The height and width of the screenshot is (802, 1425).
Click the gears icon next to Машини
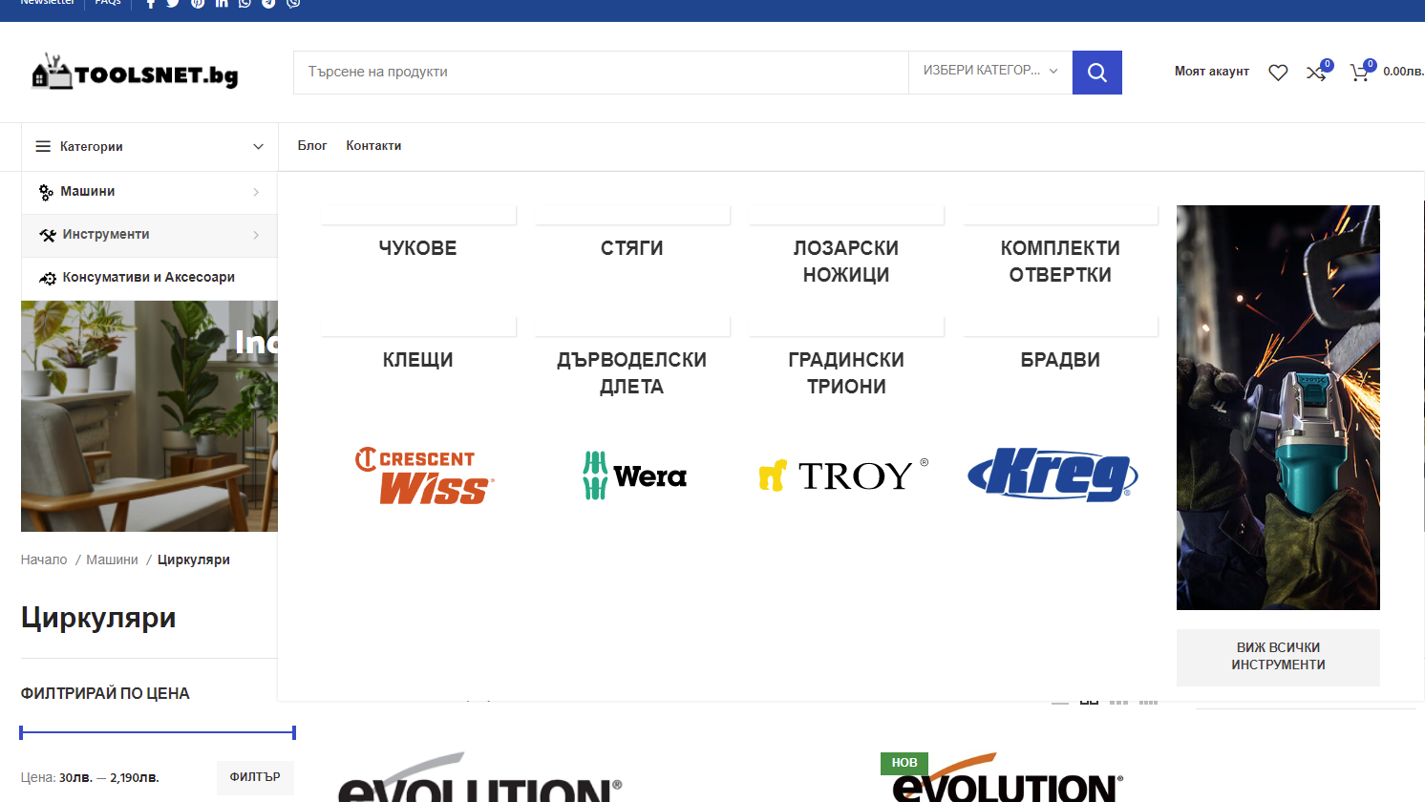[46, 192]
